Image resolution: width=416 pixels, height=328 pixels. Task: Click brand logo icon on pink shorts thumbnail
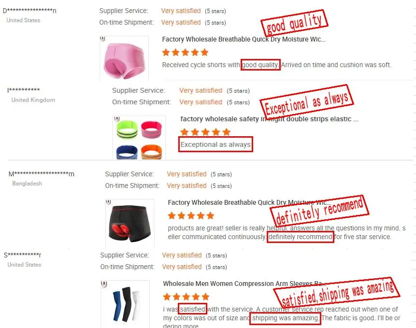pyautogui.click(x=103, y=39)
